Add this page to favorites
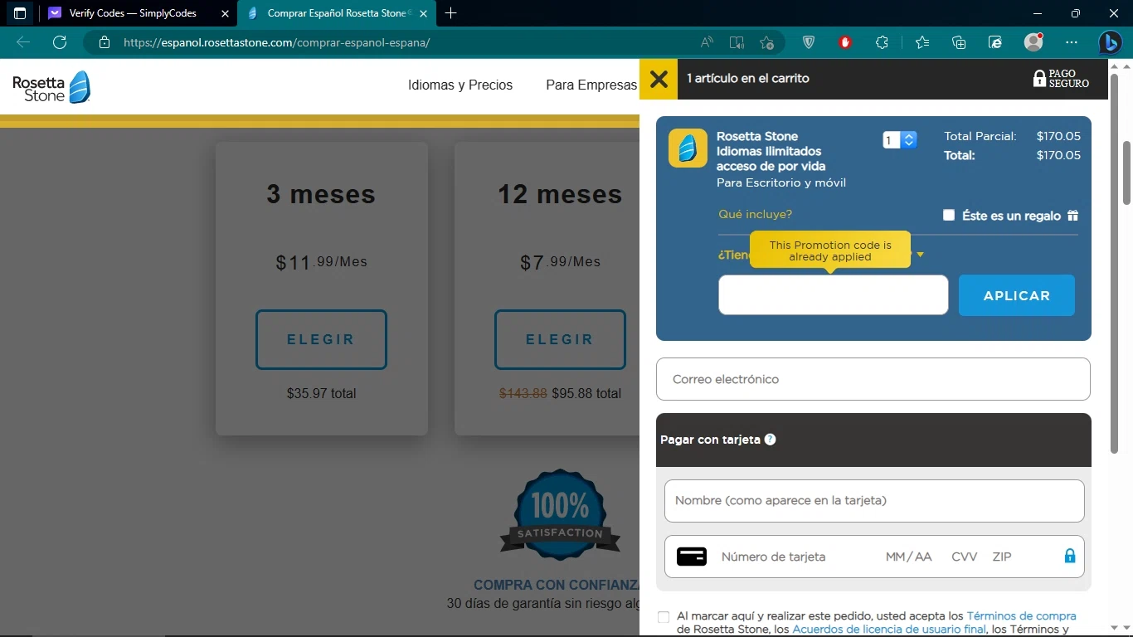1133x637 pixels. point(766,42)
